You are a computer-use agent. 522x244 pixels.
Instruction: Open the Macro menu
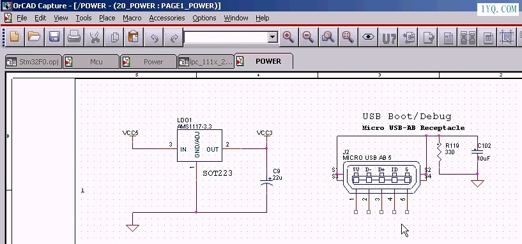pos(132,18)
